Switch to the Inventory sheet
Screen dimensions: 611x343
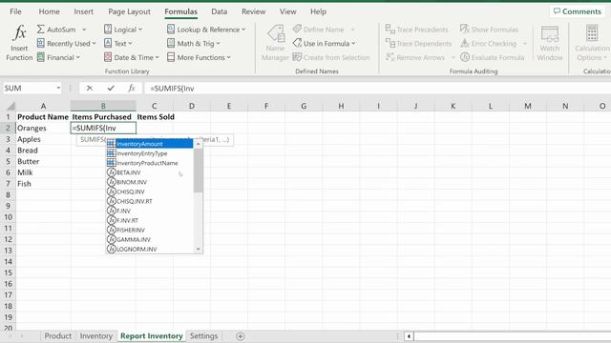pyautogui.click(x=95, y=336)
